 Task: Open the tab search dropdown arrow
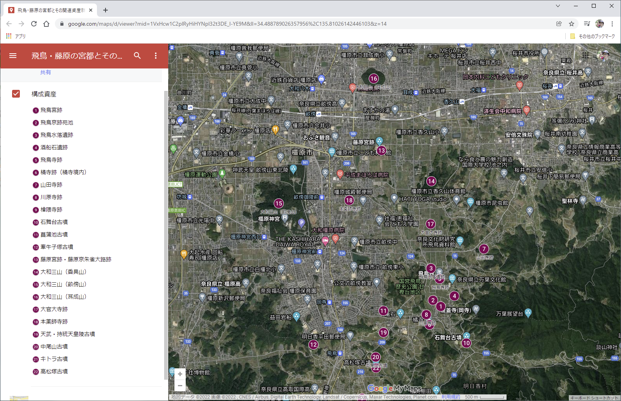pyautogui.click(x=558, y=6)
